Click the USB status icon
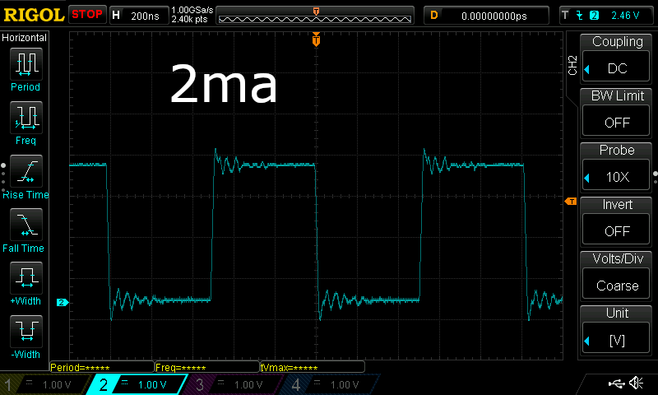The height and width of the screenshot is (395, 658). [614, 383]
